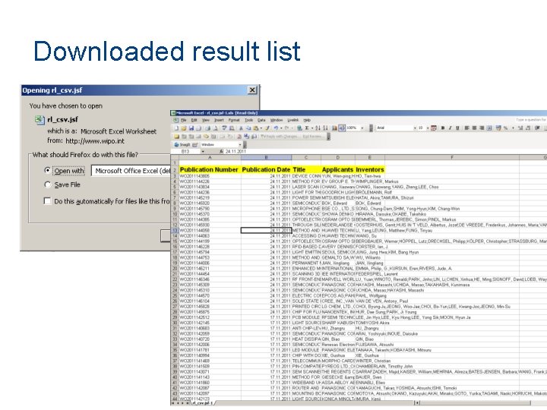Image resolution: width=547 pixels, height=410 pixels.
Task: Click the Copy icon in Excel toolbar
Action: tap(248, 128)
